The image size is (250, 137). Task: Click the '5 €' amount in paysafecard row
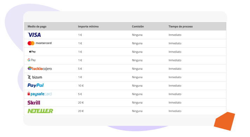point(80,94)
